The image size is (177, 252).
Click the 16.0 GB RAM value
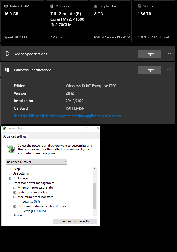pos(11,14)
